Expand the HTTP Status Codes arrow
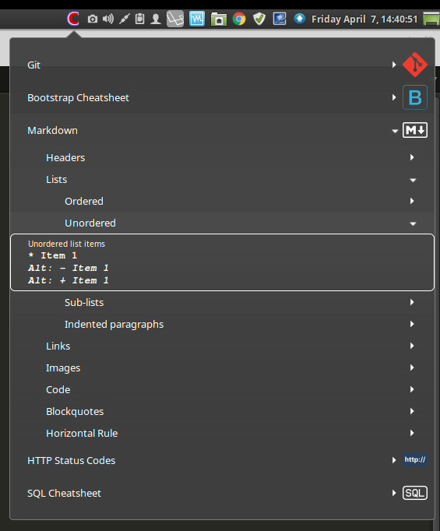 point(394,460)
